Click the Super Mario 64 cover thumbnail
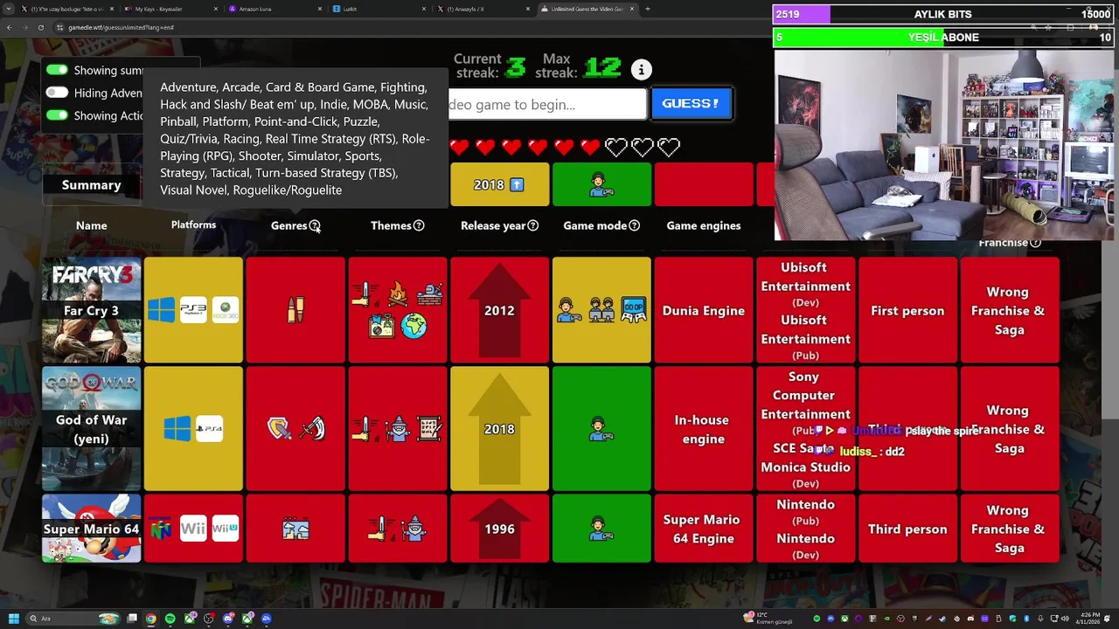This screenshot has height=629, width=1119. tap(92, 529)
